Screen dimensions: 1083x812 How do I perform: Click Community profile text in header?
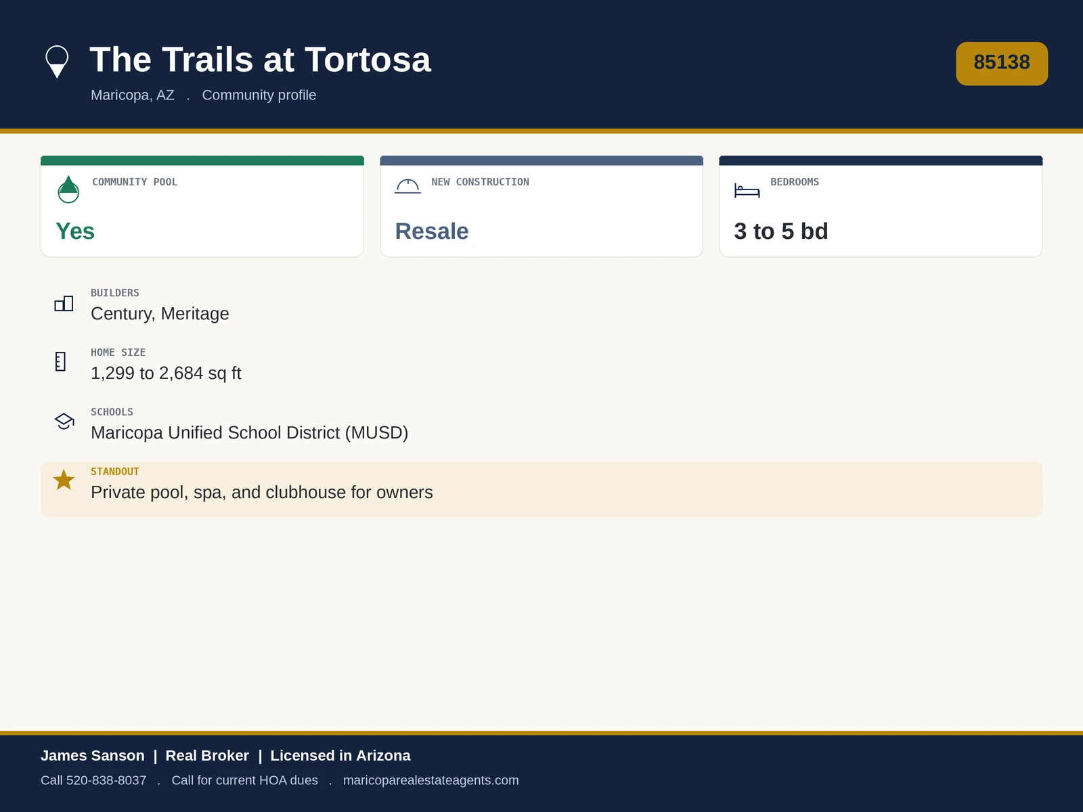pyautogui.click(x=259, y=95)
